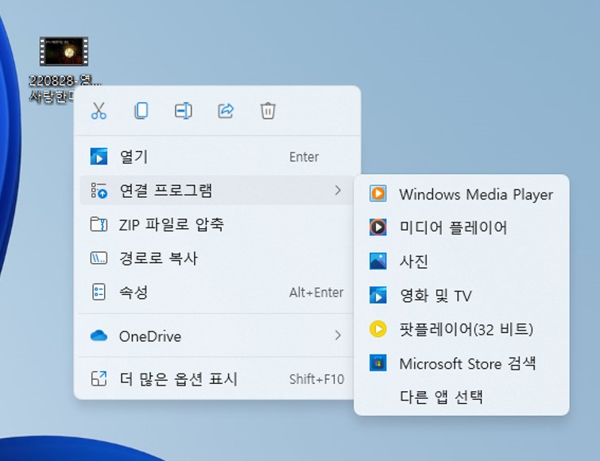
Task: Click the Copy icon in context menu
Action: point(141,111)
